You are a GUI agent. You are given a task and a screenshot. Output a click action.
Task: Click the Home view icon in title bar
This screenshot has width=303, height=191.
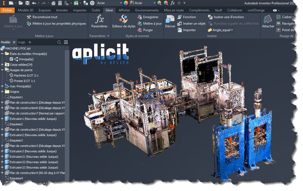point(53,3)
